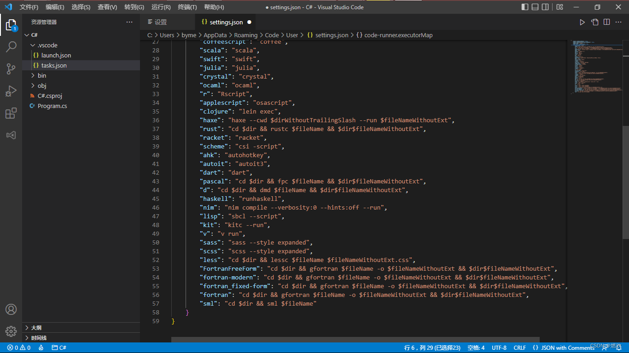The image size is (629, 353).
Task: Expand the bin folder
Action: 81,75
